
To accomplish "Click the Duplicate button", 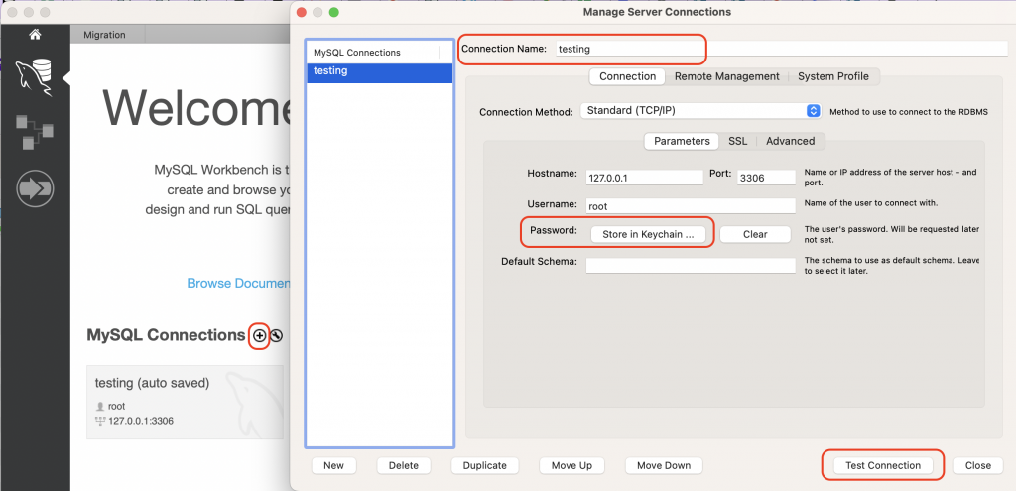I will [x=484, y=465].
